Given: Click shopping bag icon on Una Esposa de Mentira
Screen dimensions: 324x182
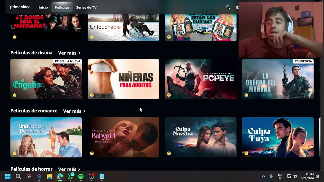Looking at the screenshot, I should 15,153.
